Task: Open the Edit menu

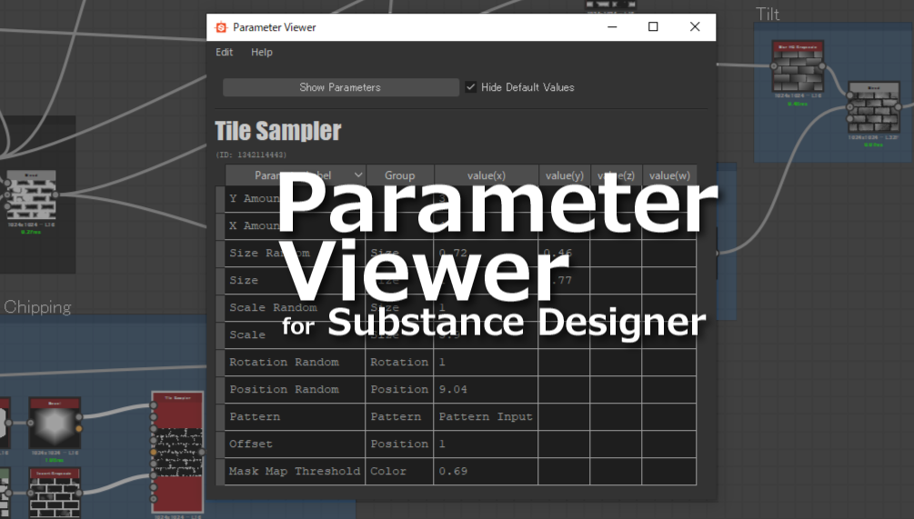Action: tap(224, 52)
